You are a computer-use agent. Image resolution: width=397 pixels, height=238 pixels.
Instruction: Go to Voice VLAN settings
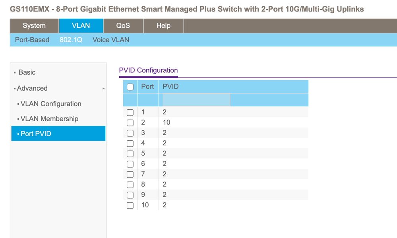coord(111,40)
